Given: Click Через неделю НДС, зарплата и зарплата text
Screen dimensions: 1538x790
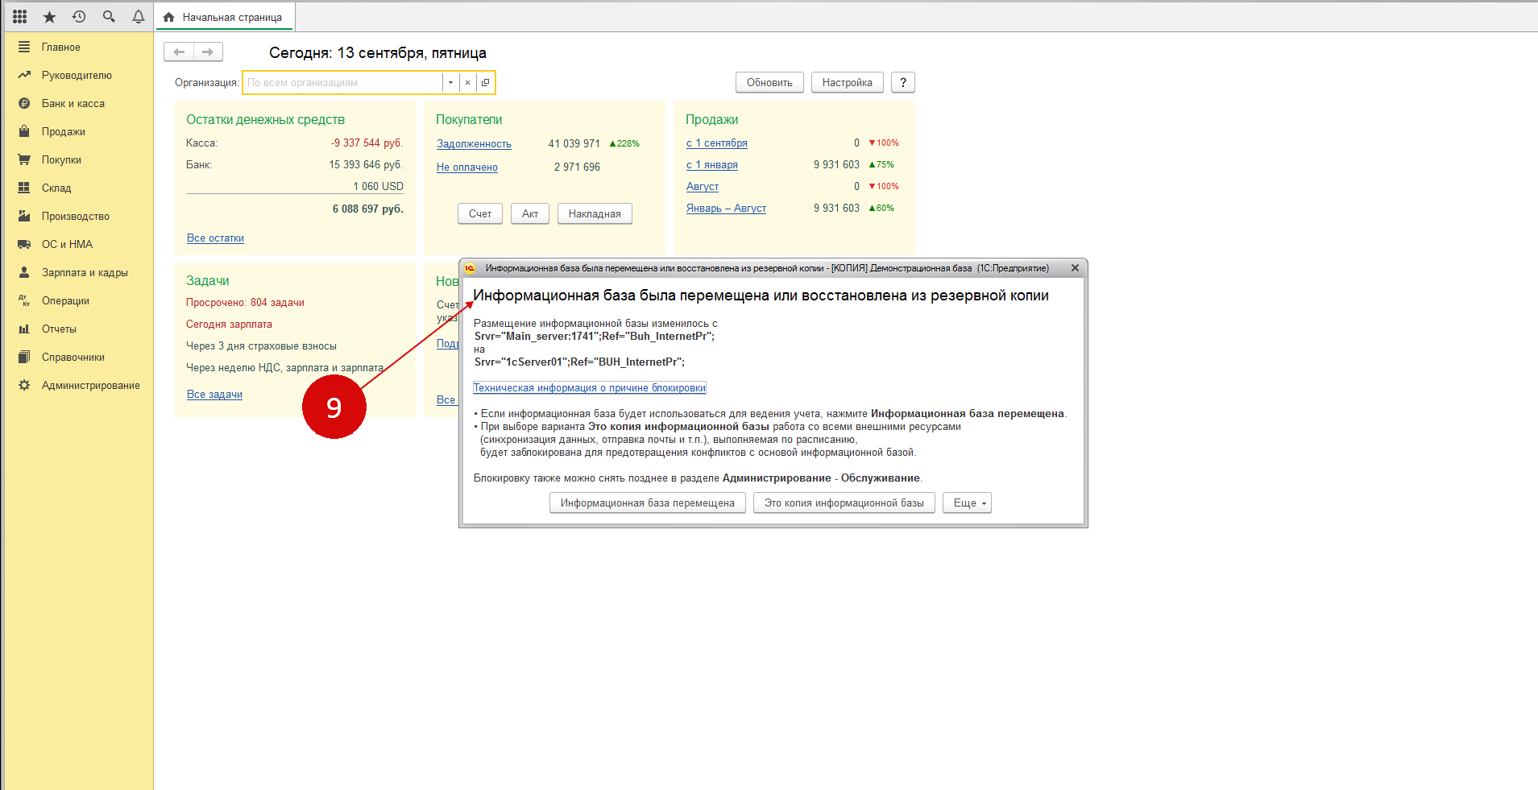Looking at the screenshot, I should tap(284, 367).
